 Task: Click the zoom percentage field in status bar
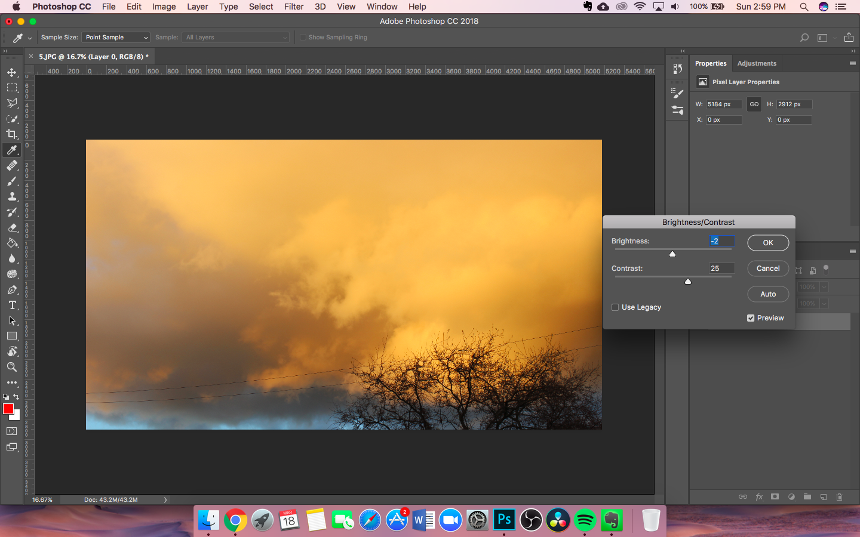click(x=42, y=500)
